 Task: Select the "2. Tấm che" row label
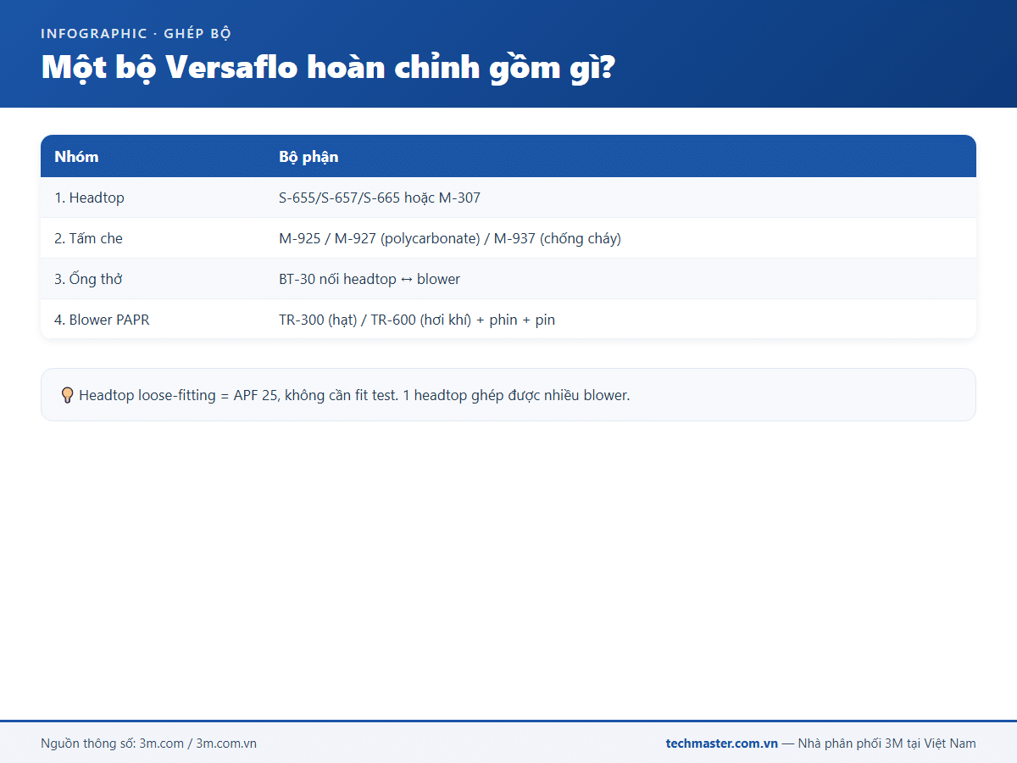[x=88, y=238]
